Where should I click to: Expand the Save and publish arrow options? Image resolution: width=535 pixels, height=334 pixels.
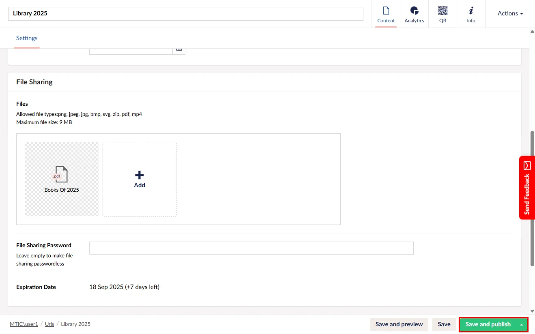pyautogui.click(x=522, y=325)
